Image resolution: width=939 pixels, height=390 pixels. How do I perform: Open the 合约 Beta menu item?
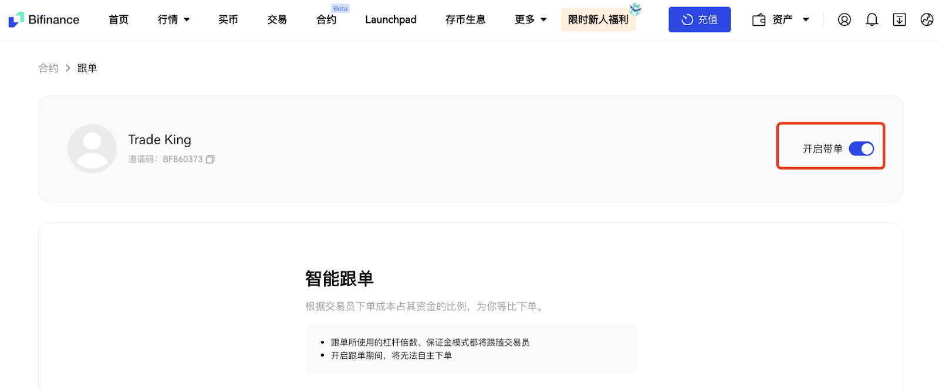pos(326,20)
